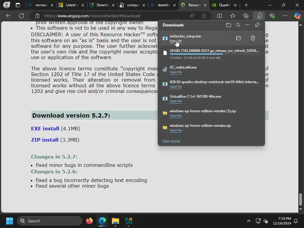Open the tab actions menu icon

tap(18, 5)
